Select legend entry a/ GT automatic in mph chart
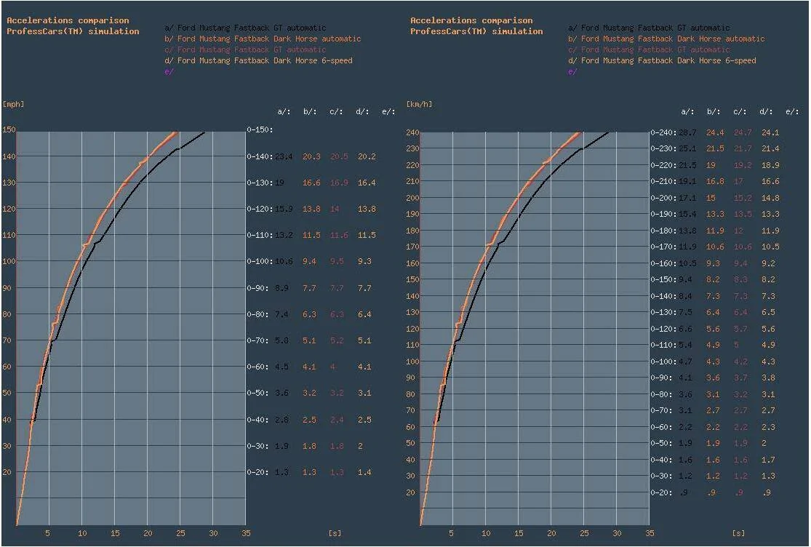Image resolution: width=811 pixels, height=547 pixels. [245, 28]
